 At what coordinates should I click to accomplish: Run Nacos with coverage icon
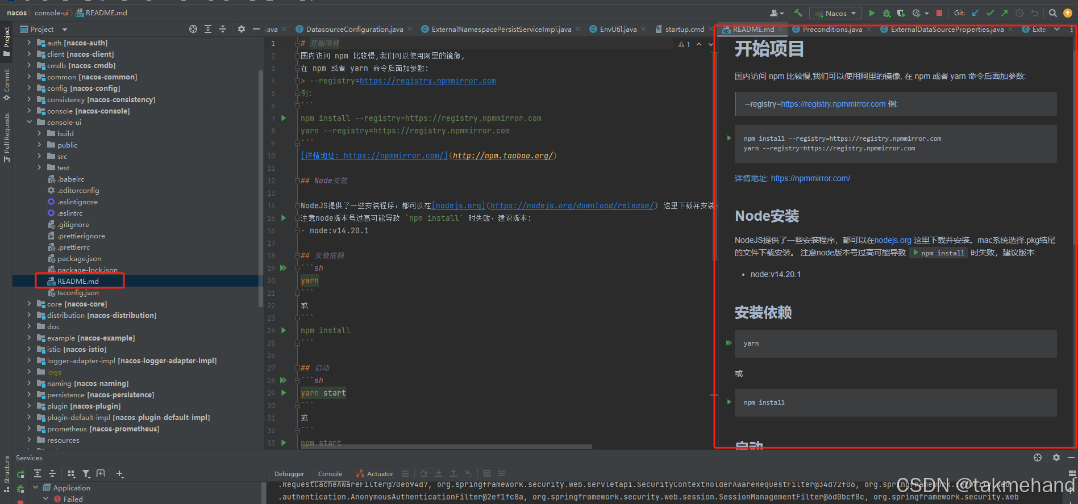[901, 13]
